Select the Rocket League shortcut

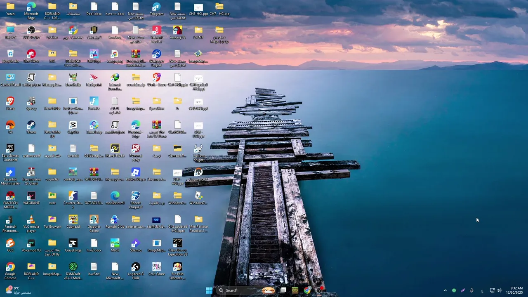(135, 200)
